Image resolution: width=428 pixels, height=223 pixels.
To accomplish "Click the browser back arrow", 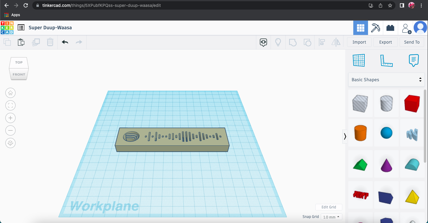I will click(x=7, y=5).
